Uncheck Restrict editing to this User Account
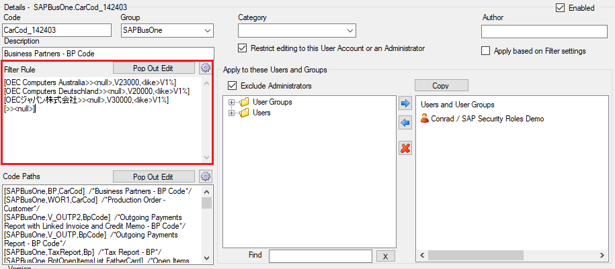The height and width of the screenshot is (269, 615). [x=243, y=48]
